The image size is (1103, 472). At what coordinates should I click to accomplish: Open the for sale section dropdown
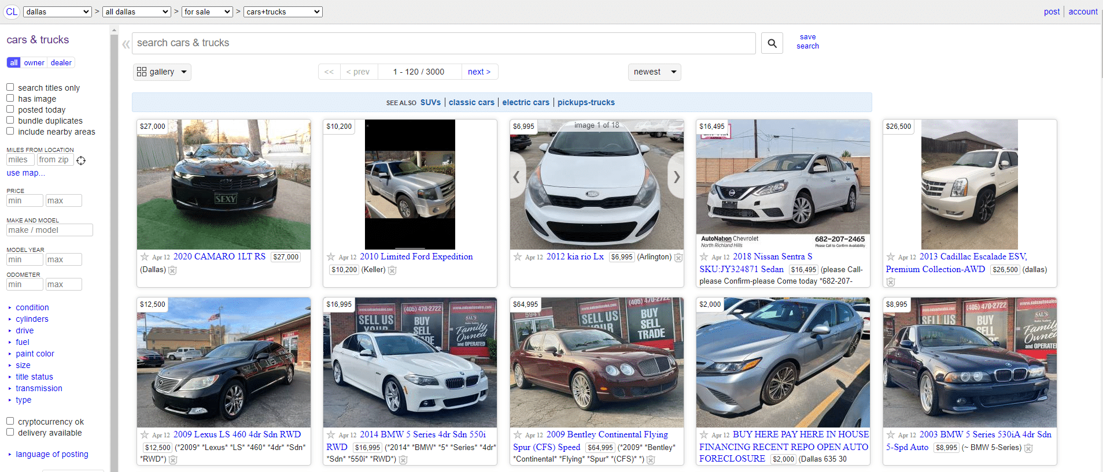pyautogui.click(x=207, y=12)
